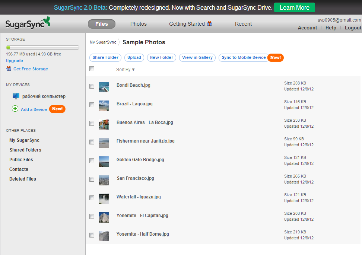Toggle the select-all checkbox beside Sort By
The width and height of the screenshot is (362, 255).
92,69
